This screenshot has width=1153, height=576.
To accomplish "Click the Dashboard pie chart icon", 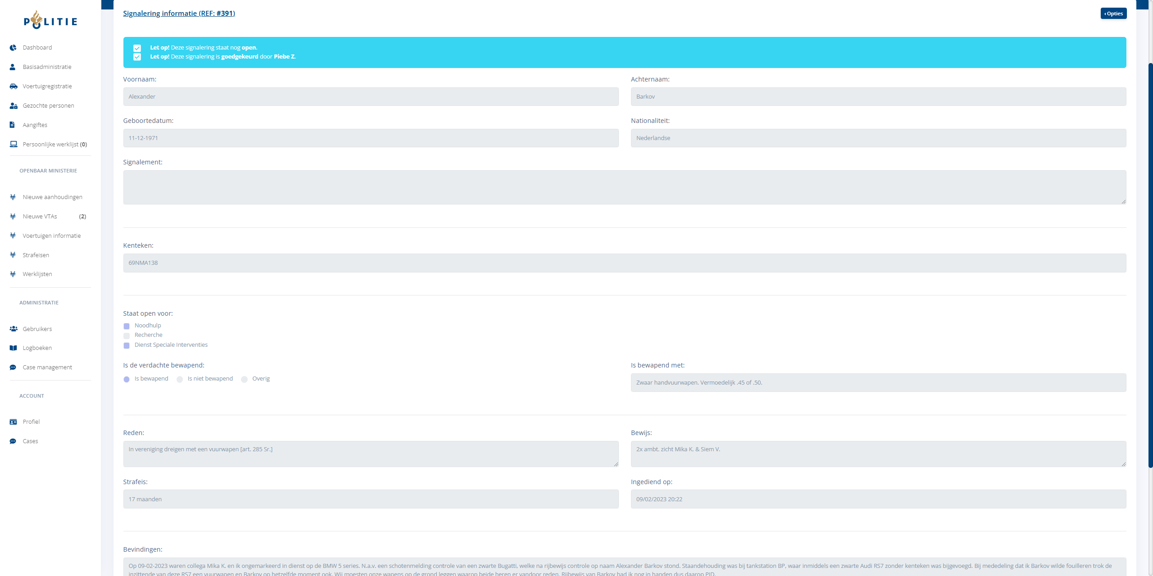I will [x=13, y=48].
